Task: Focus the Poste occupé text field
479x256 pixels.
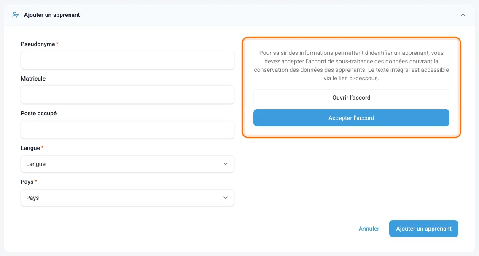Action: pos(127,129)
